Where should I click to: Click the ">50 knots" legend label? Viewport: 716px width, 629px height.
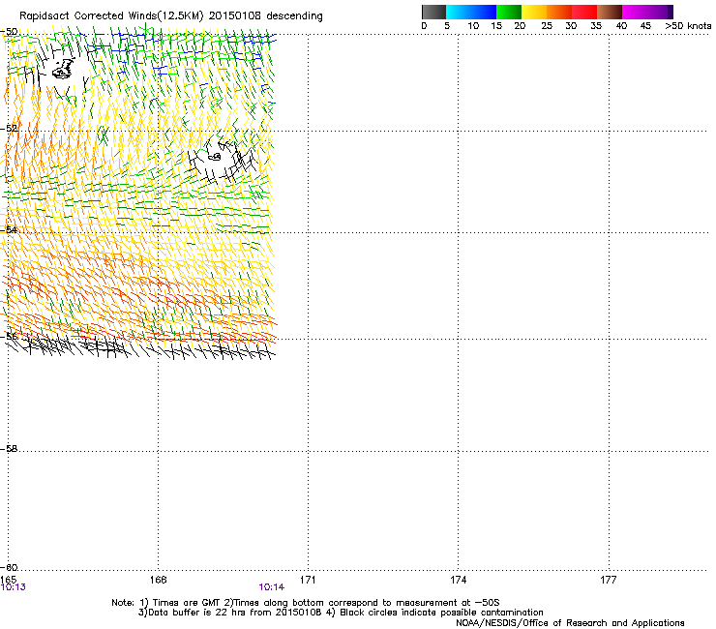(688, 26)
